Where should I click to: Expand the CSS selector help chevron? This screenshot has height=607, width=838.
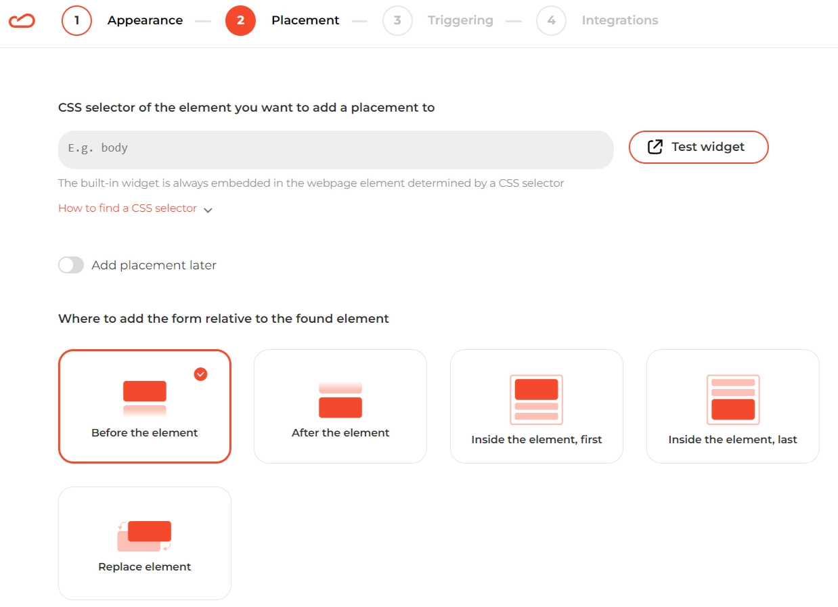[x=208, y=210]
